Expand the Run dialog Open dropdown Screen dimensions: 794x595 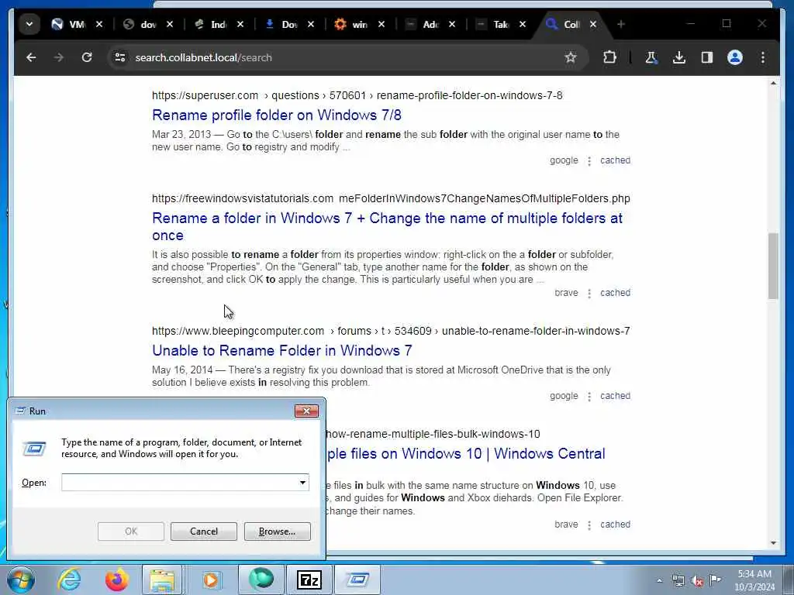pos(303,483)
